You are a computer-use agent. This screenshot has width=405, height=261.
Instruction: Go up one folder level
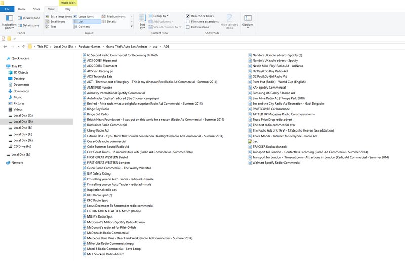click(24, 46)
